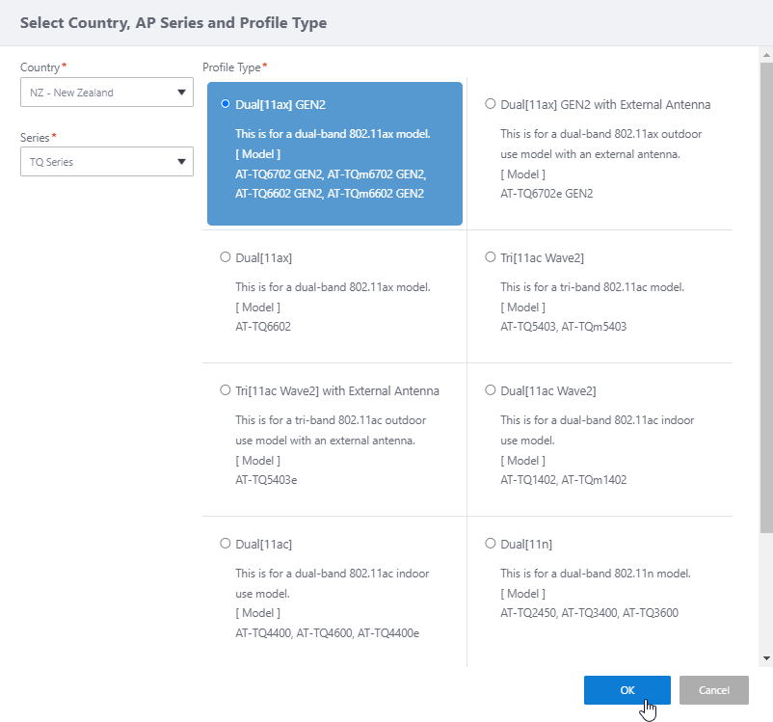Image resolution: width=773 pixels, height=722 pixels.
Task: Click the Country dropdown arrow
Action: pos(181,93)
